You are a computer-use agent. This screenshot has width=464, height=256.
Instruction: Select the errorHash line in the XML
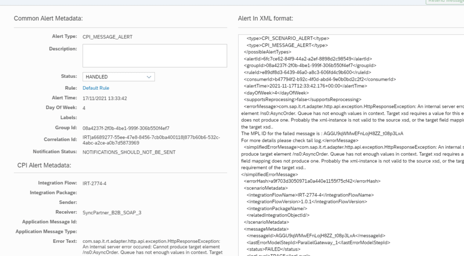coord(312,181)
